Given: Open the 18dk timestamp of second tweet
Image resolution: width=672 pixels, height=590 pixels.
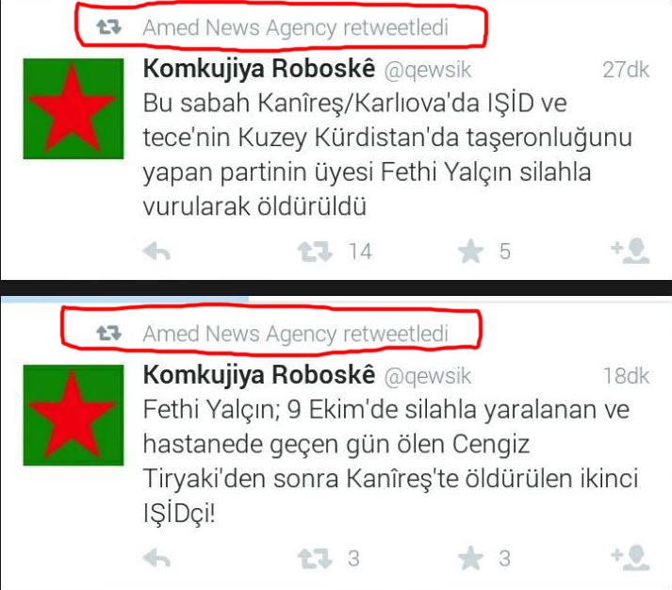Looking at the screenshot, I should pyautogui.click(x=626, y=376).
